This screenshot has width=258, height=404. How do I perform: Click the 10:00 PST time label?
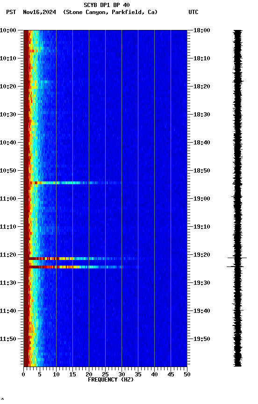click(x=8, y=30)
